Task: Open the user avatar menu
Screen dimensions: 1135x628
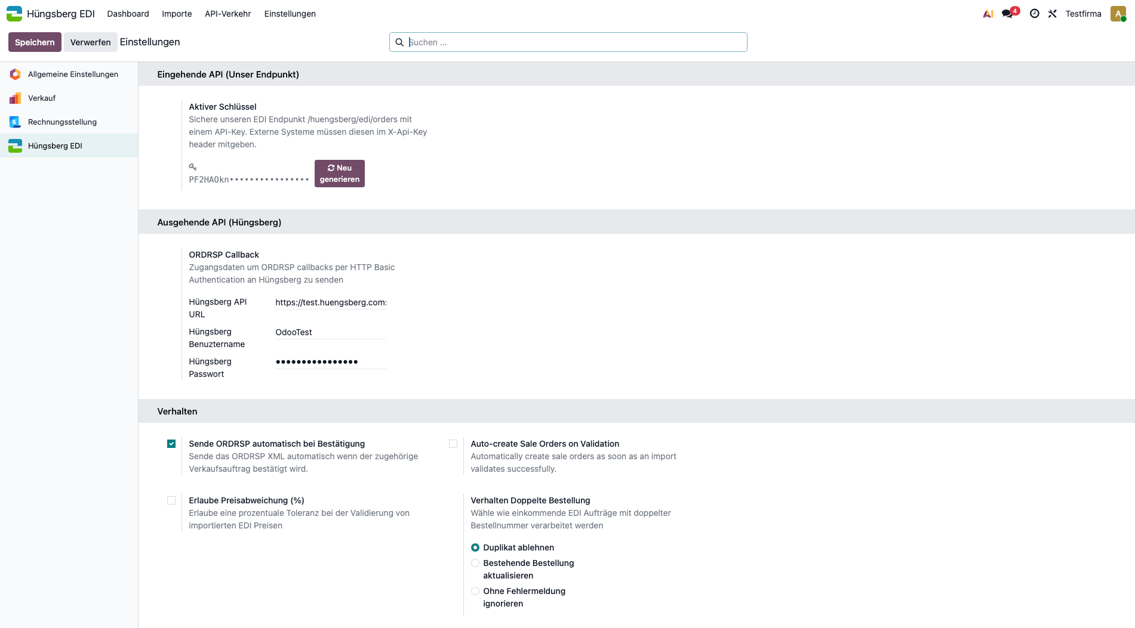Action: coord(1118,14)
